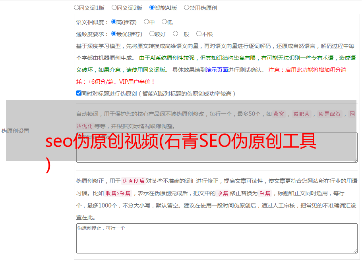Click the 伪原创后 highlighted tag
This screenshot has width=362, height=261.
click(133, 181)
